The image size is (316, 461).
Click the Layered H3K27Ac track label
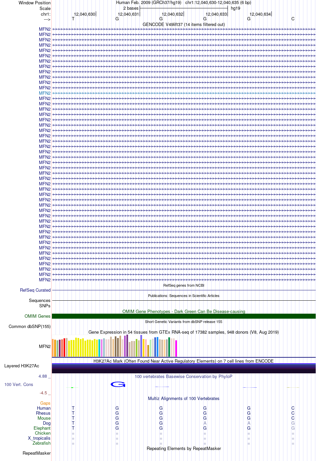[x=22, y=366]
